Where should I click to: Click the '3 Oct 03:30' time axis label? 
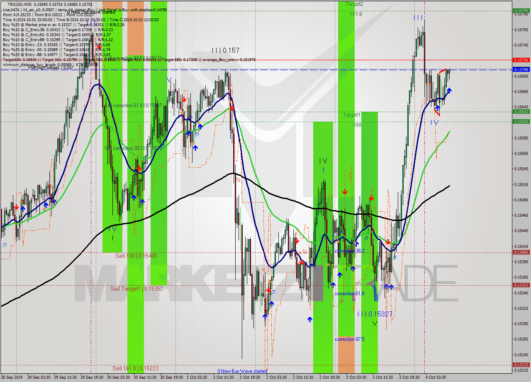pos(356,377)
